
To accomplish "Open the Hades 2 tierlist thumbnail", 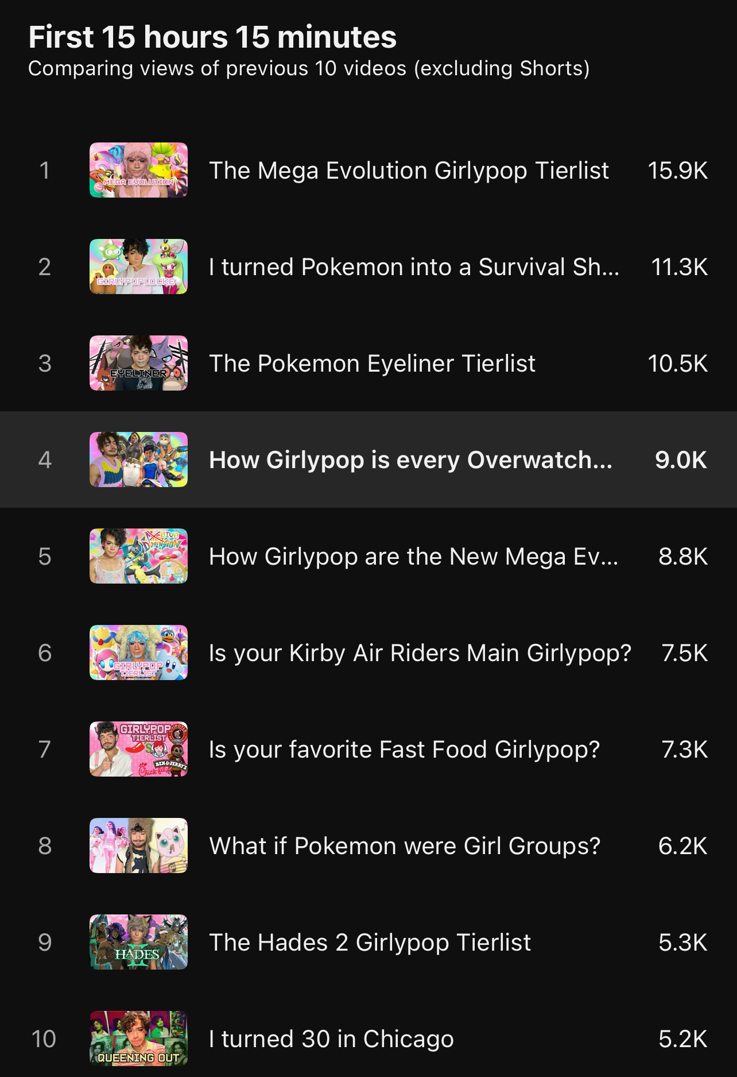I will tap(138, 942).
